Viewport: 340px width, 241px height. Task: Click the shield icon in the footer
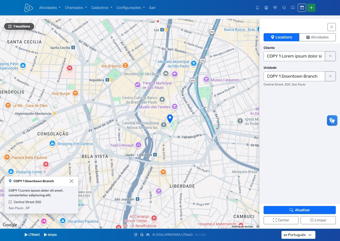pos(136,235)
